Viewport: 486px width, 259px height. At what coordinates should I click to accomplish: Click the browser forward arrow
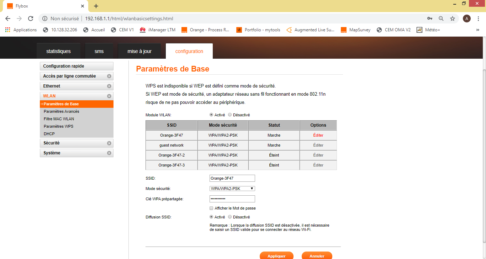[x=19, y=18]
